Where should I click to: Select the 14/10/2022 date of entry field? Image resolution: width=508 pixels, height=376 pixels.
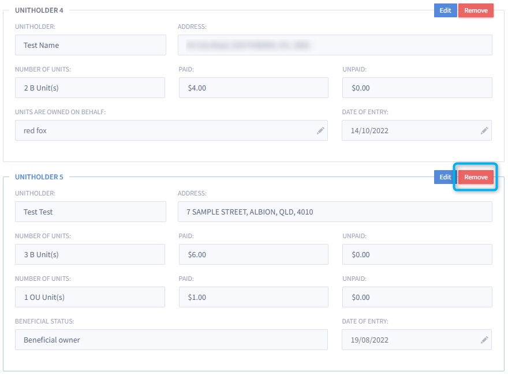pyautogui.click(x=417, y=130)
